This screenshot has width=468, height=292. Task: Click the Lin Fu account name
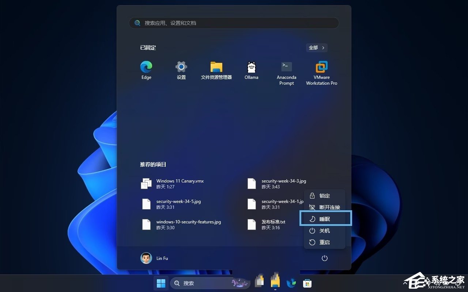[x=162, y=258]
